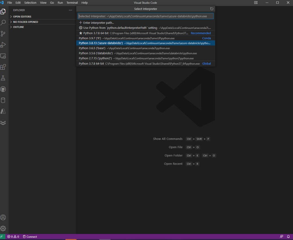Open the GitHub icon in activity bar

(3, 89)
